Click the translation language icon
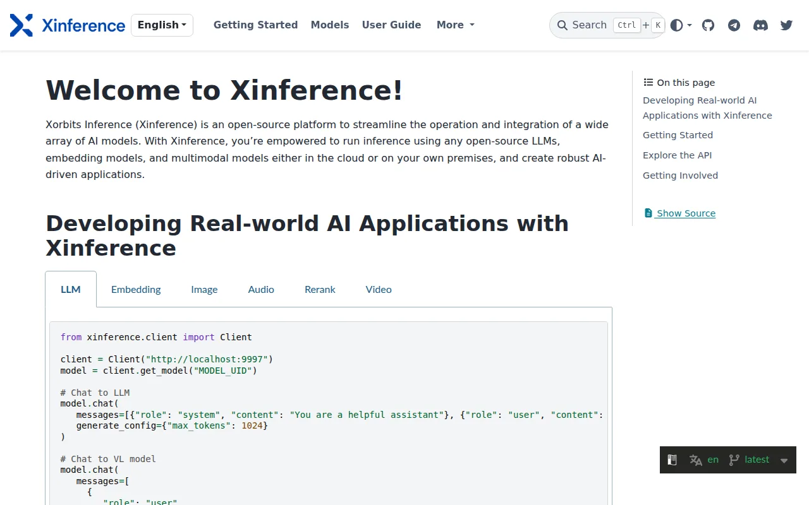Image resolution: width=809 pixels, height=505 pixels. [696, 460]
